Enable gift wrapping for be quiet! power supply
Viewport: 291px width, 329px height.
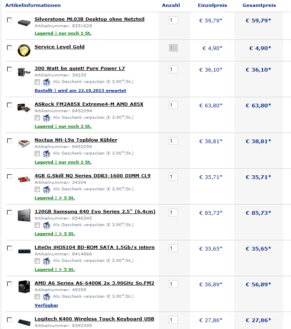[37, 82]
